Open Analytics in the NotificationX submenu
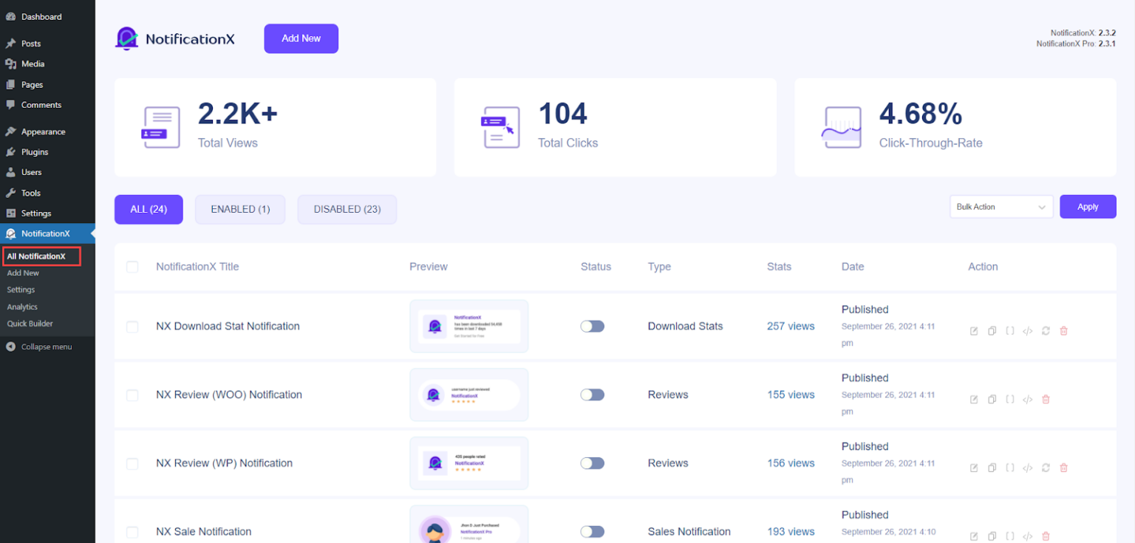 (22, 307)
